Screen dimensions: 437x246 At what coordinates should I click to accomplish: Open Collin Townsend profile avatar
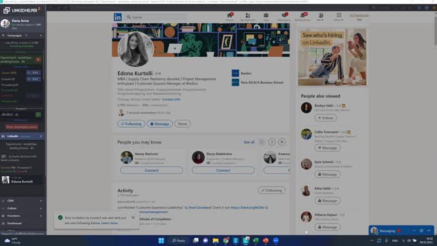[307, 134]
